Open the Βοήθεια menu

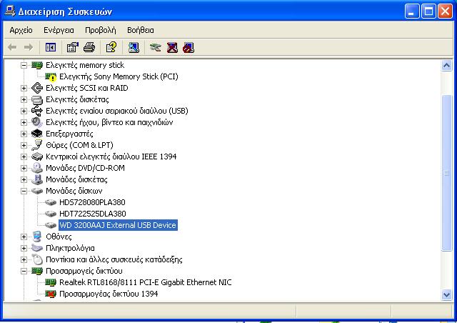point(141,30)
